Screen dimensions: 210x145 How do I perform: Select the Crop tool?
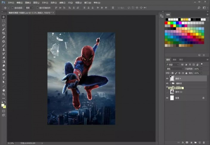pyautogui.click(x=3, y=33)
